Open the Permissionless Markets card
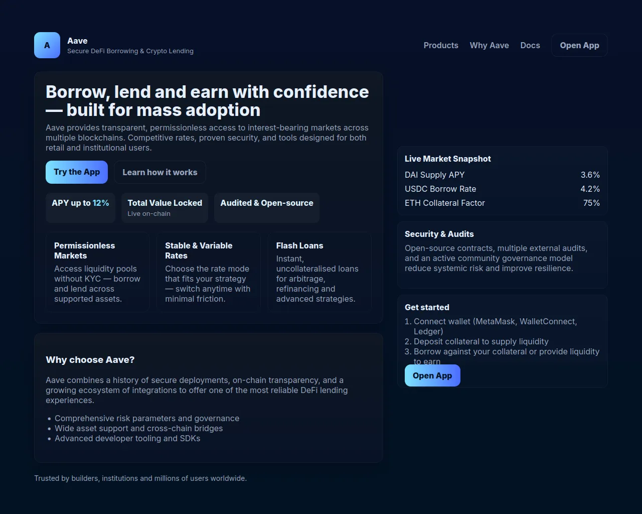 pos(97,272)
